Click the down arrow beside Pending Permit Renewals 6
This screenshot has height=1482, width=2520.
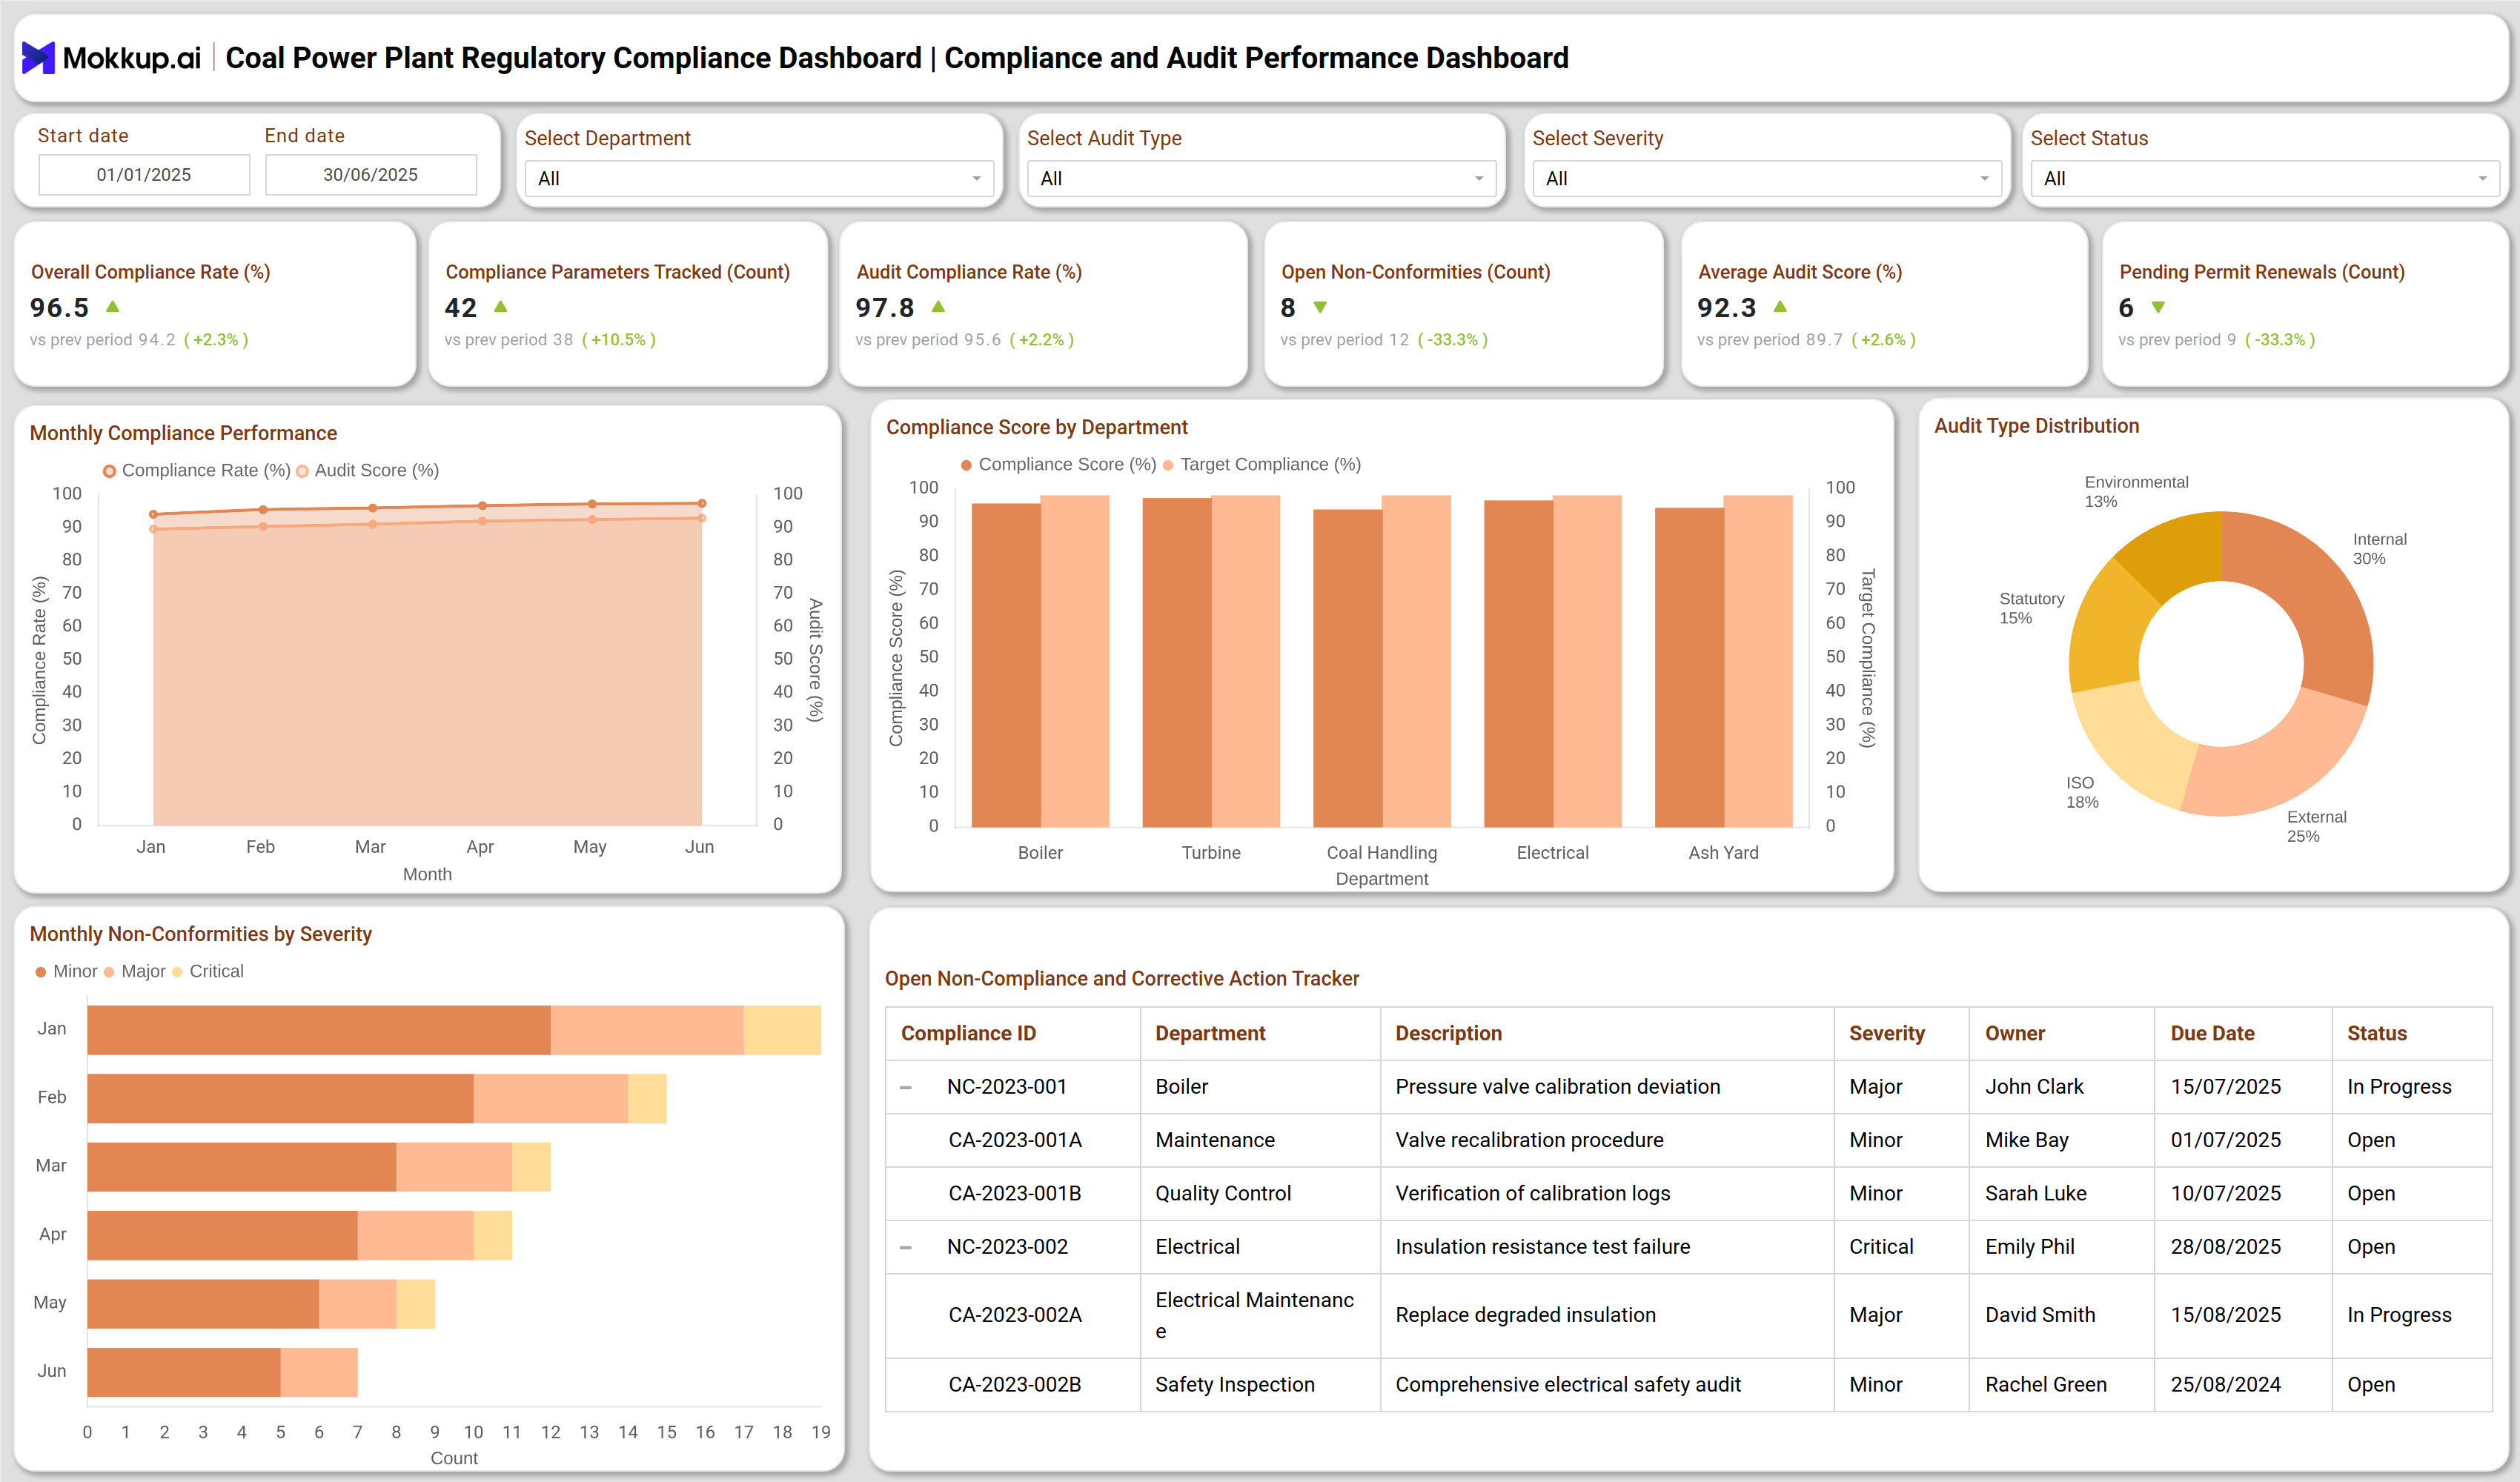coord(2158,308)
